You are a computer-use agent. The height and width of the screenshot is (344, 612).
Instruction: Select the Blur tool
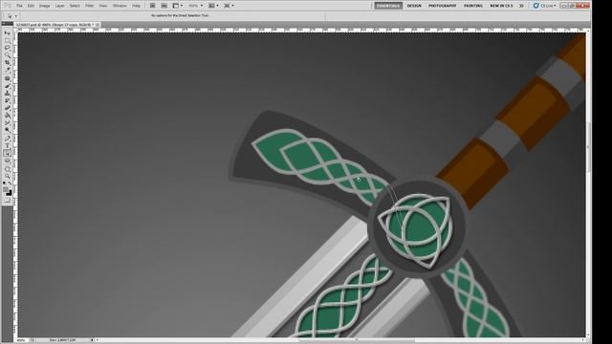(x=7, y=122)
